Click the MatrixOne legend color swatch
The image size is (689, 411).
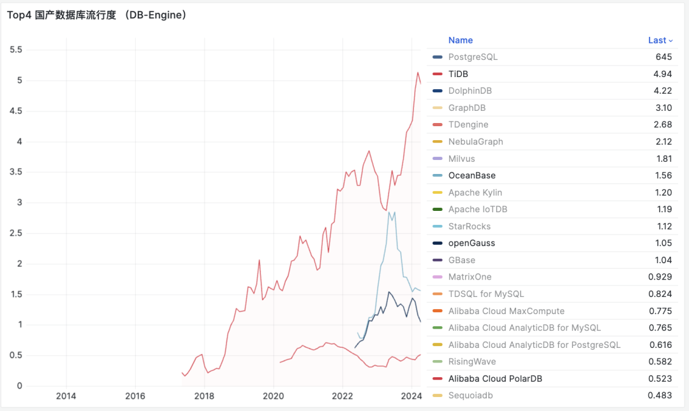(x=437, y=277)
